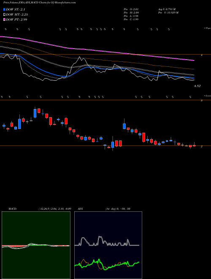The height and width of the screenshot is (279, 211).
Task: Click the blue DOW ST legend swatch
Action: point(5,10)
